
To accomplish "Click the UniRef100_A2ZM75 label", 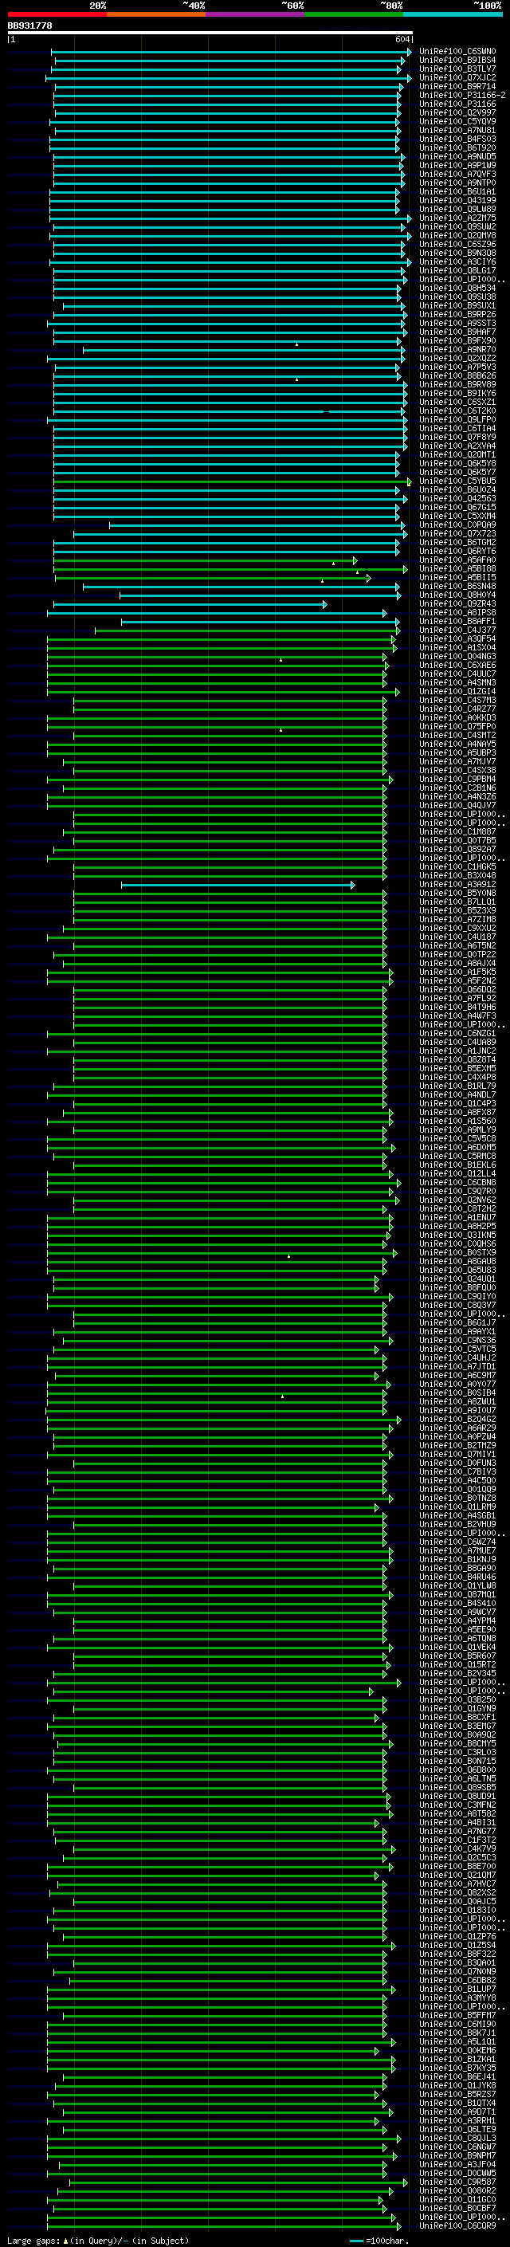I will [x=457, y=218].
